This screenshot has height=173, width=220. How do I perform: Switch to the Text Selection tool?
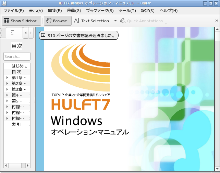[91, 21]
